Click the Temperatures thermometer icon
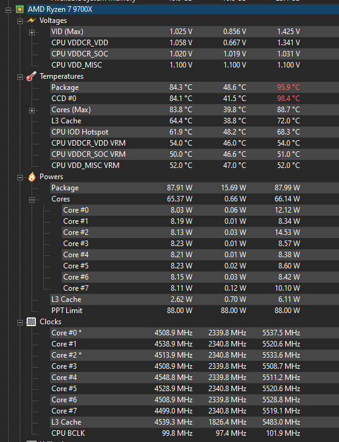Image resolution: width=339 pixels, height=442 pixels. 32,76
